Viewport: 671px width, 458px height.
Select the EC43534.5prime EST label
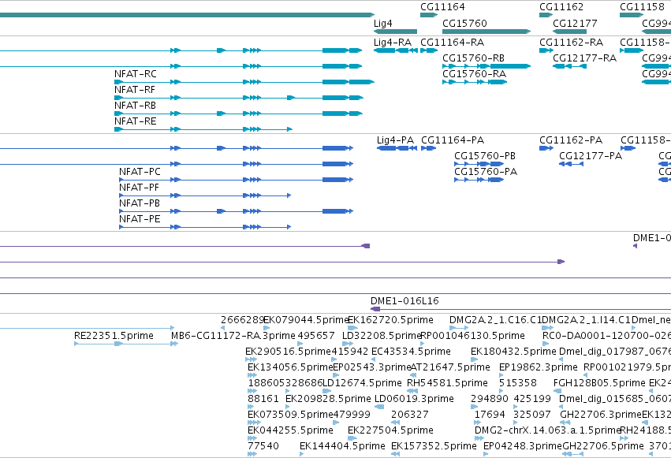tap(411, 352)
